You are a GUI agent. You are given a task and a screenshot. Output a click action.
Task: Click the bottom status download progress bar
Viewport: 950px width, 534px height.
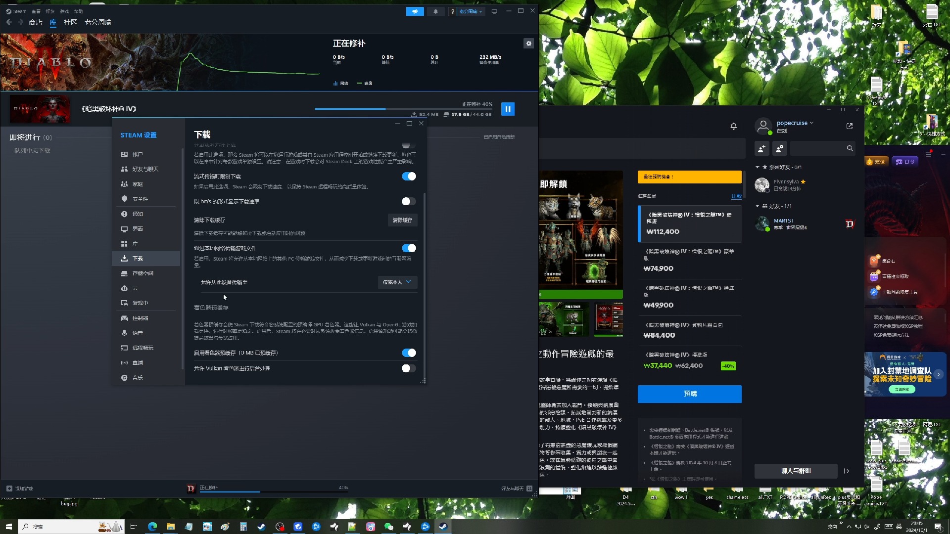tap(274, 492)
